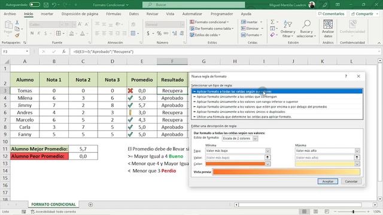Click horizontal scrollbar right arrow
The height and width of the screenshot is (215, 383).
click(x=375, y=204)
